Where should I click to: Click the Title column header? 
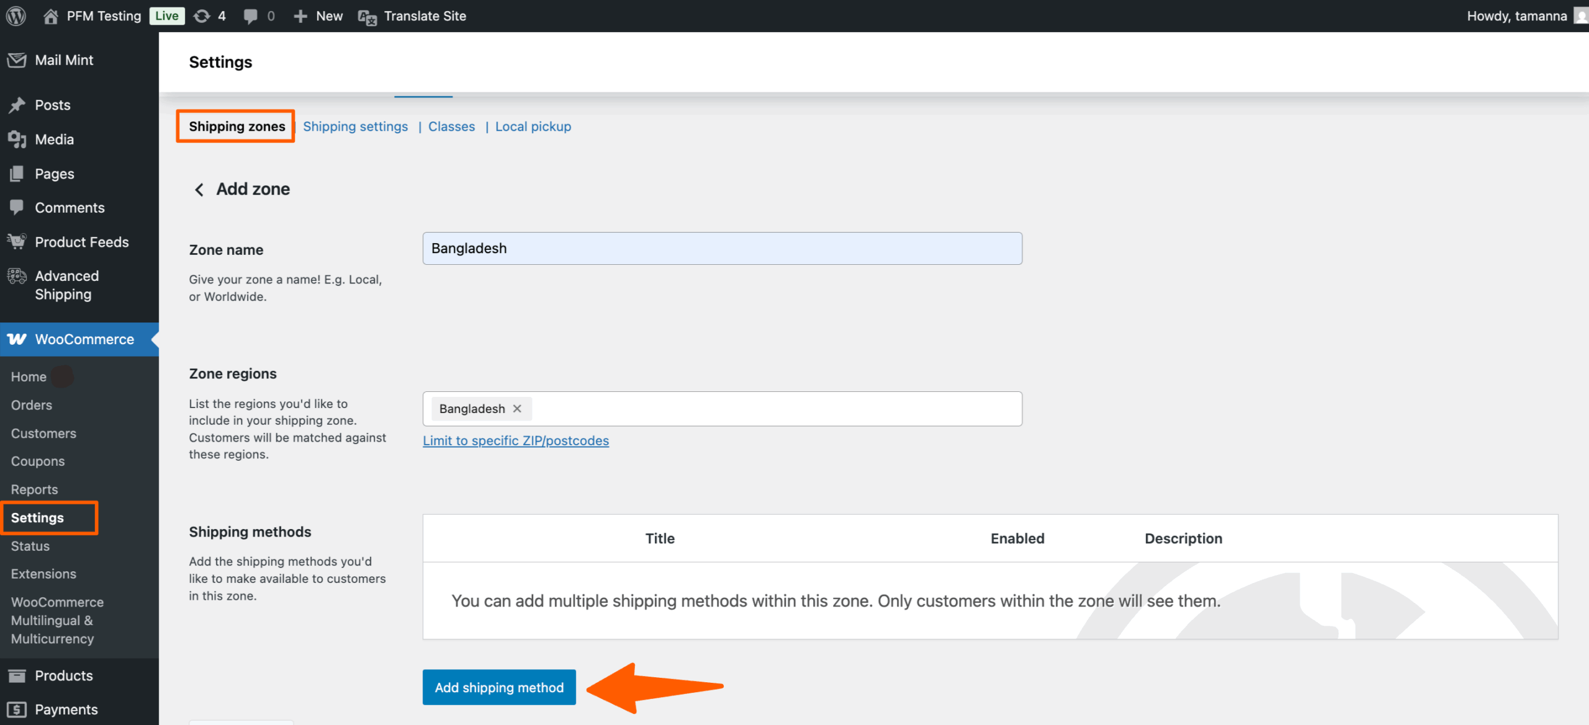pyautogui.click(x=660, y=538)
